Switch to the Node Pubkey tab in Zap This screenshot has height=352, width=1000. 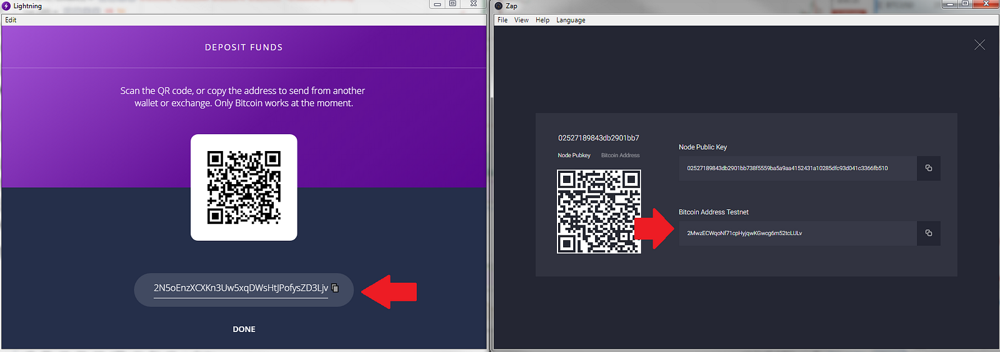click(574, 155)
